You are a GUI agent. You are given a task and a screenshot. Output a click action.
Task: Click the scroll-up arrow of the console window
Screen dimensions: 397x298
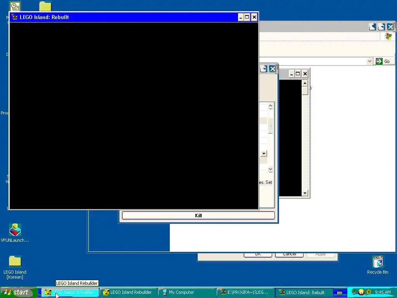click(x=305, y=83)
